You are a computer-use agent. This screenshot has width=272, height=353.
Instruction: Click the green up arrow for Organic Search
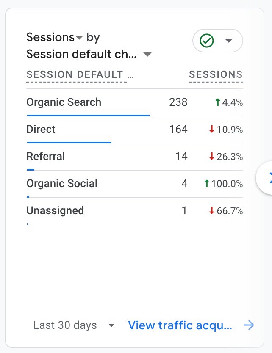point(218,102)
